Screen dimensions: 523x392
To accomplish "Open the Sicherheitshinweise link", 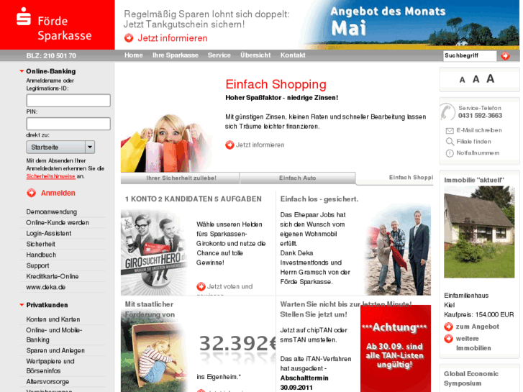I will pyautogui.click(x=50, y=176).
